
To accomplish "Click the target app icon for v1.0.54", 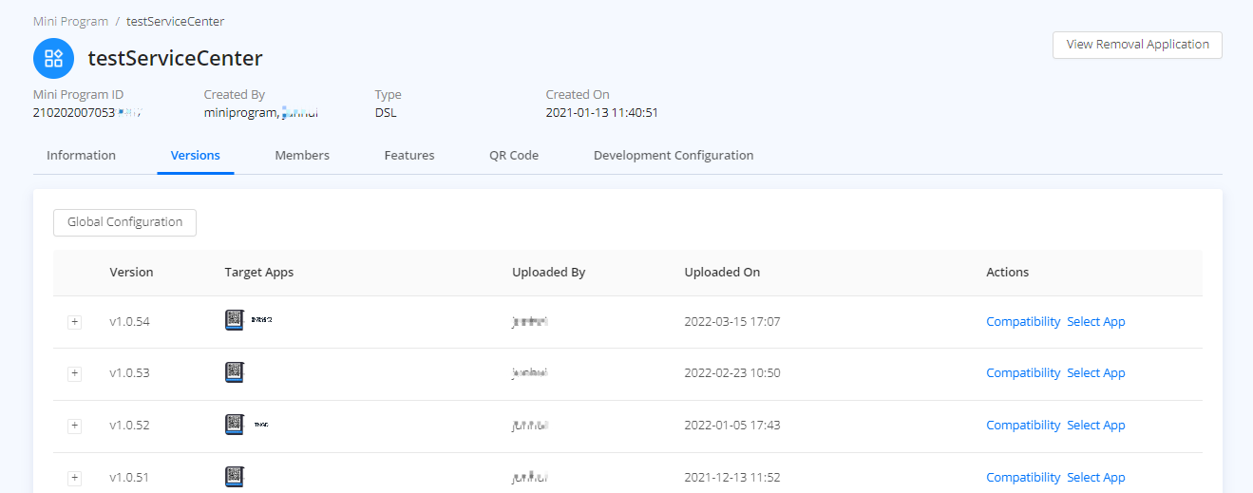I will click(x=235, y=321).
